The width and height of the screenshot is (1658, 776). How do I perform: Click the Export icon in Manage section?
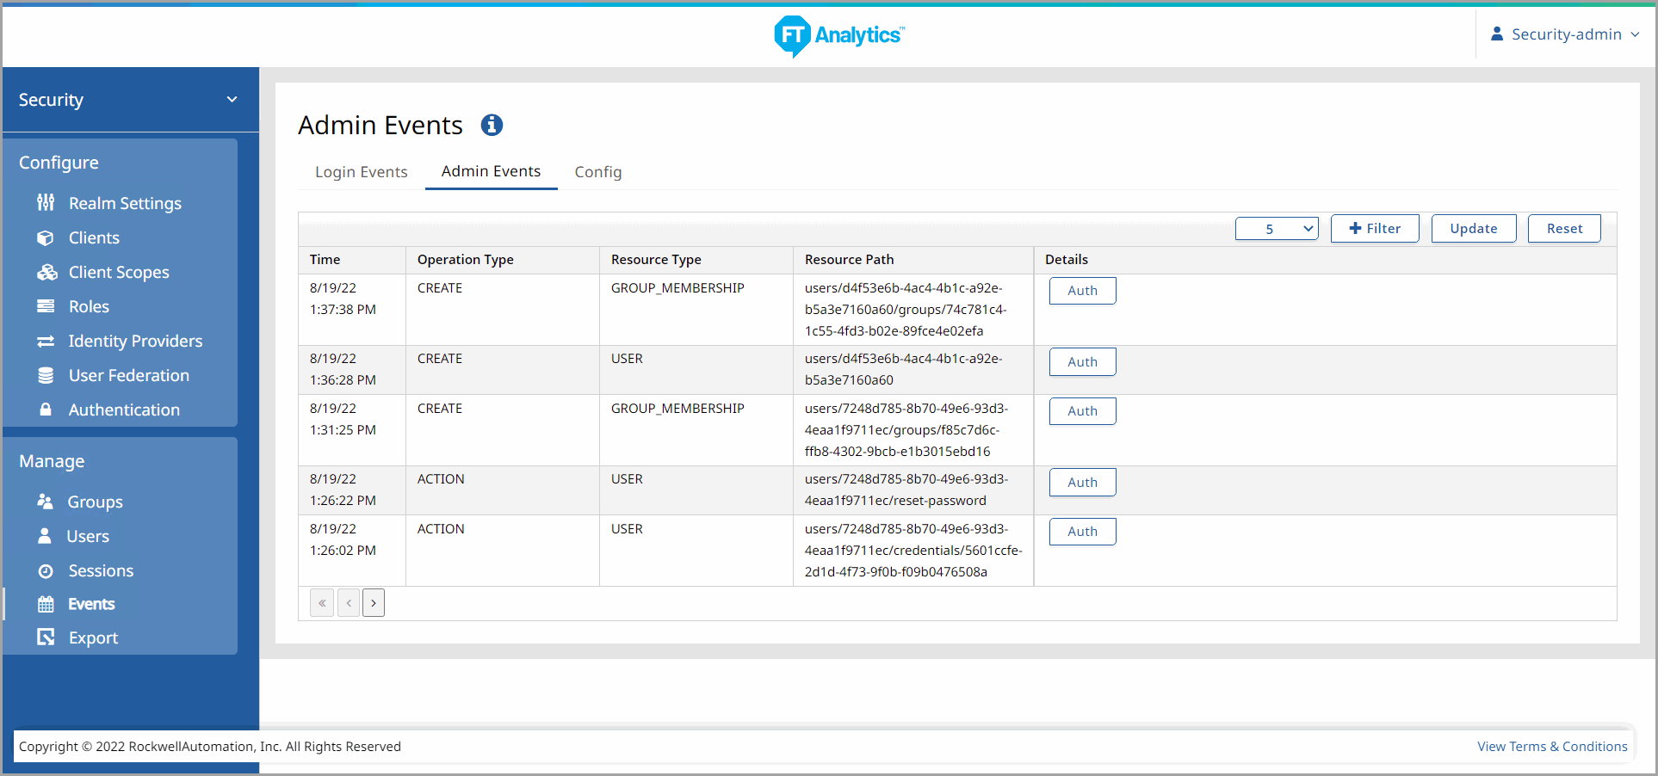click(x=46, y=637)
